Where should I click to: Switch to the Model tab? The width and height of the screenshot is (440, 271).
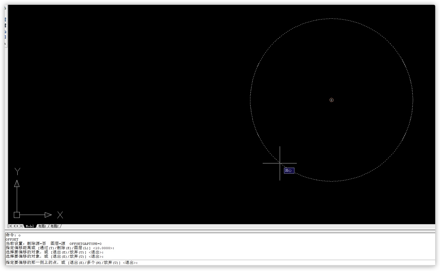click(x=30, y=226)
